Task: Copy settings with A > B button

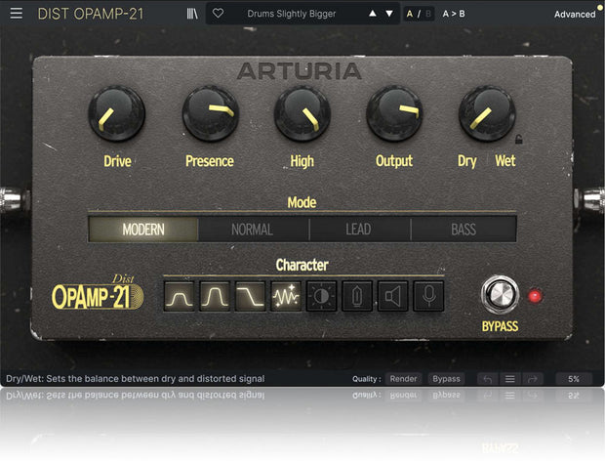Action: (454, 14)
